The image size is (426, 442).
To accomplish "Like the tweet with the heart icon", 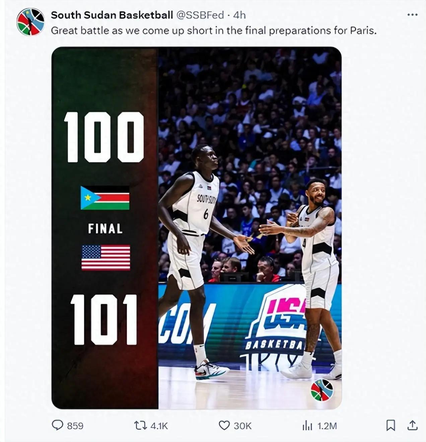I will click(224, 426).
